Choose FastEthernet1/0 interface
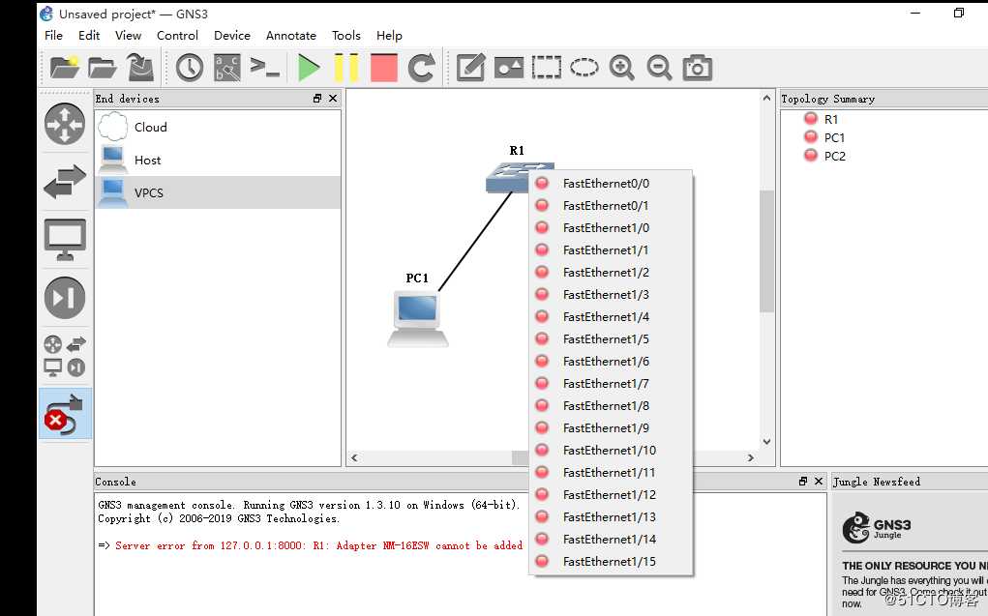Screen dimensions: 988x616 pyautogui.click(x=611, y=227)
